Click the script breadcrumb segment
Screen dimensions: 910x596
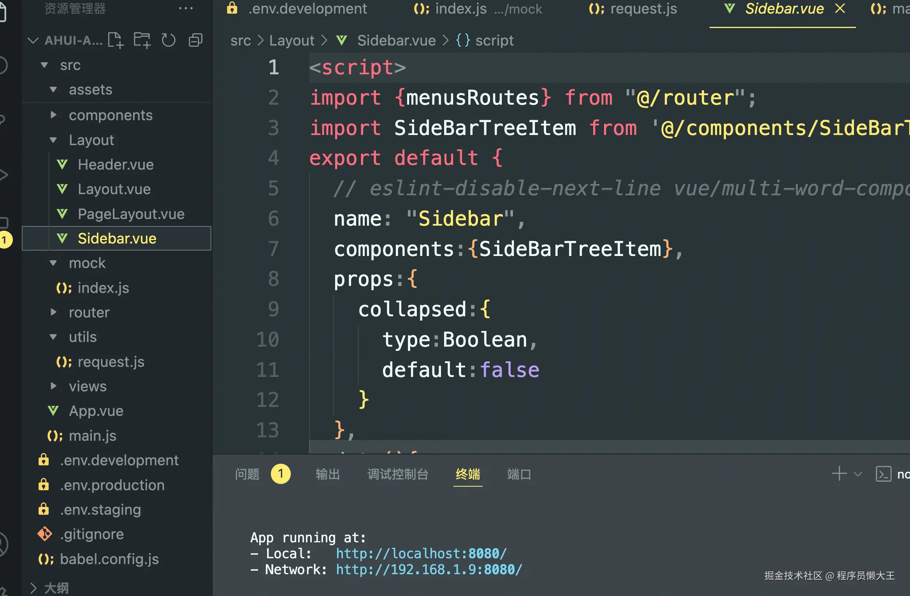[494, 40]
